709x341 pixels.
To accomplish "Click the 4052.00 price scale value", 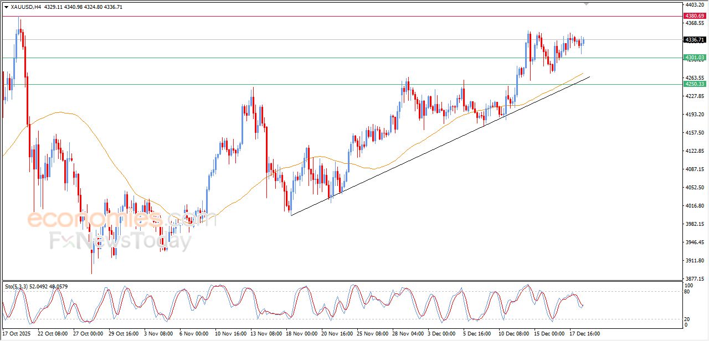I will click(695, 188).
